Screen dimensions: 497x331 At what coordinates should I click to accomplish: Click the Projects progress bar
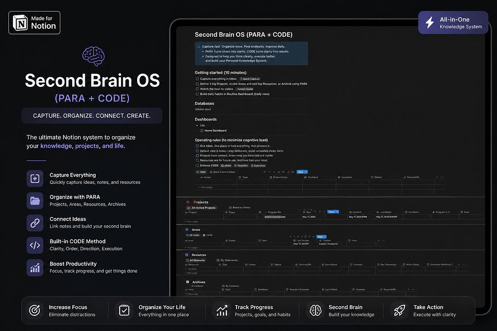pyautogui.click(x=275, y=217)
